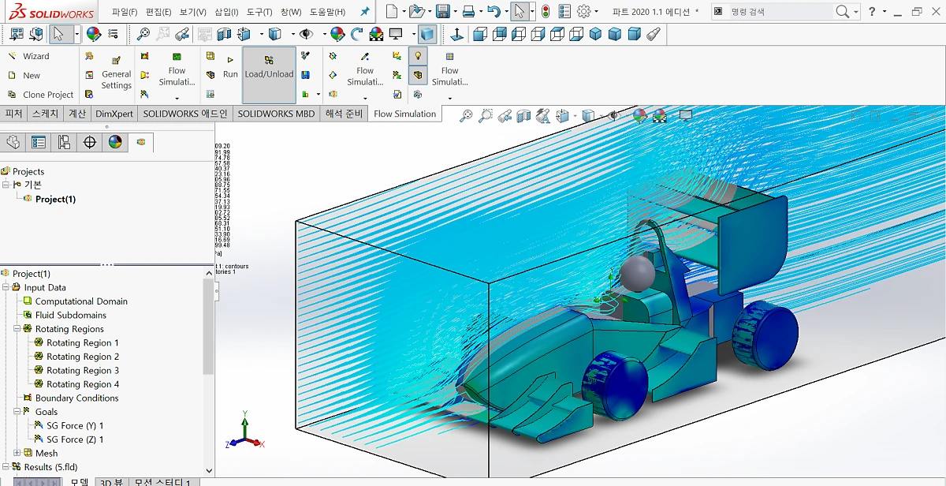
Task: Click the Undo arrow icon
Action: click(493, 12)
